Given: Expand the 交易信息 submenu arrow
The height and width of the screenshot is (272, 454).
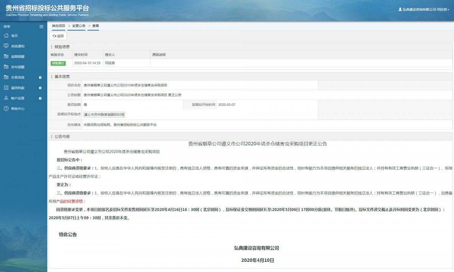Looking at the screenshot, I should 40,77.
